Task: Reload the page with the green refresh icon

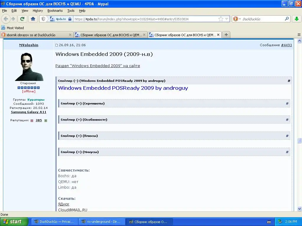Action: pyautogui.click(x=22, y=19)
